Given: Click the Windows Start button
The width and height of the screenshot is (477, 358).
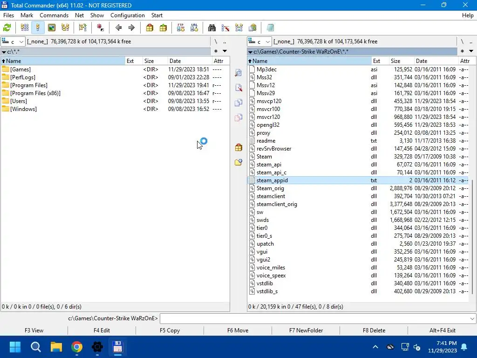Looking at the screenshot, I should (x=15, y=347).
